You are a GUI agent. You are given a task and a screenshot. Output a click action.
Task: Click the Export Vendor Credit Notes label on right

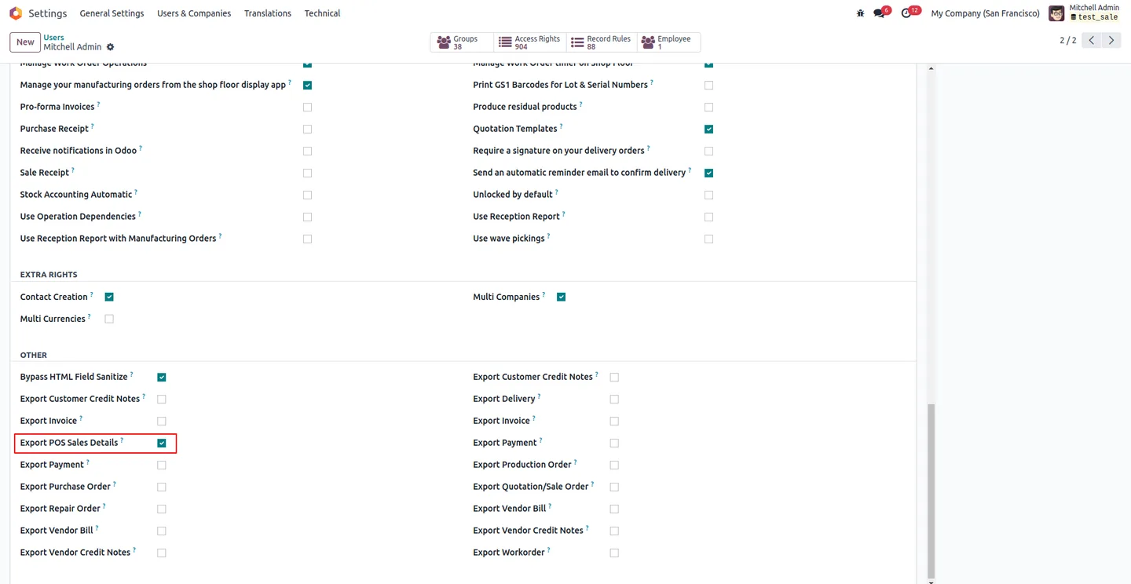(528, 531)
